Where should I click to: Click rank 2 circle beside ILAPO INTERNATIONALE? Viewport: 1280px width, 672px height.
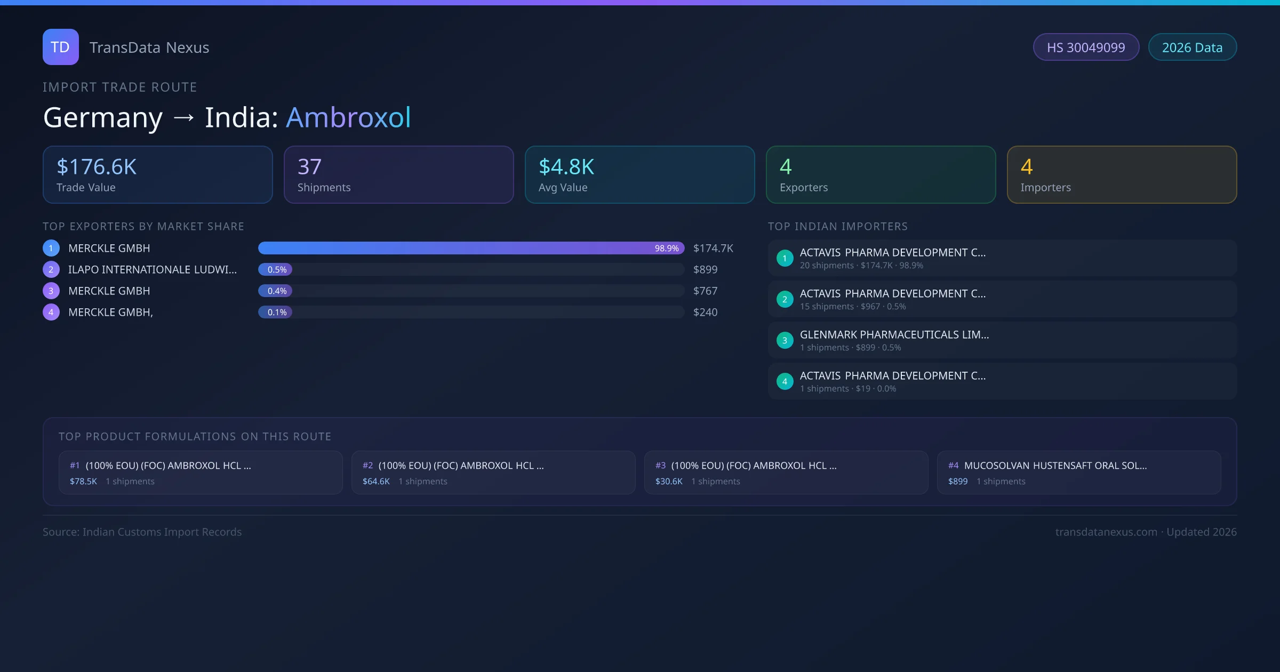coord(51,269)
